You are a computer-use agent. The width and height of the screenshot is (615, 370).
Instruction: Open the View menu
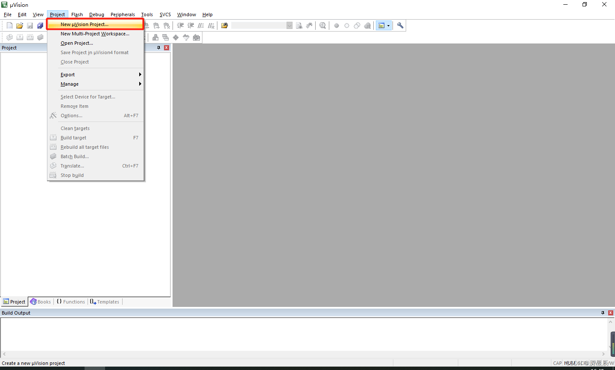(38, 14)
